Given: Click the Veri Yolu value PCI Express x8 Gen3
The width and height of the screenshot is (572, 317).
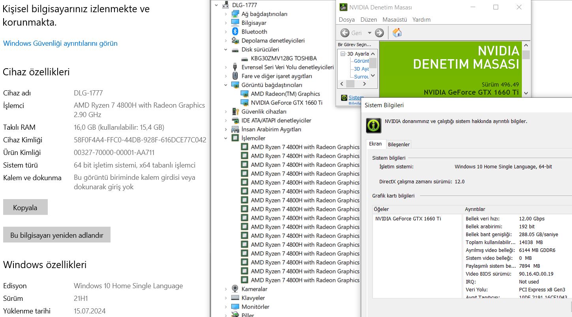Looking at the screenshot, I should pos(542,290).
